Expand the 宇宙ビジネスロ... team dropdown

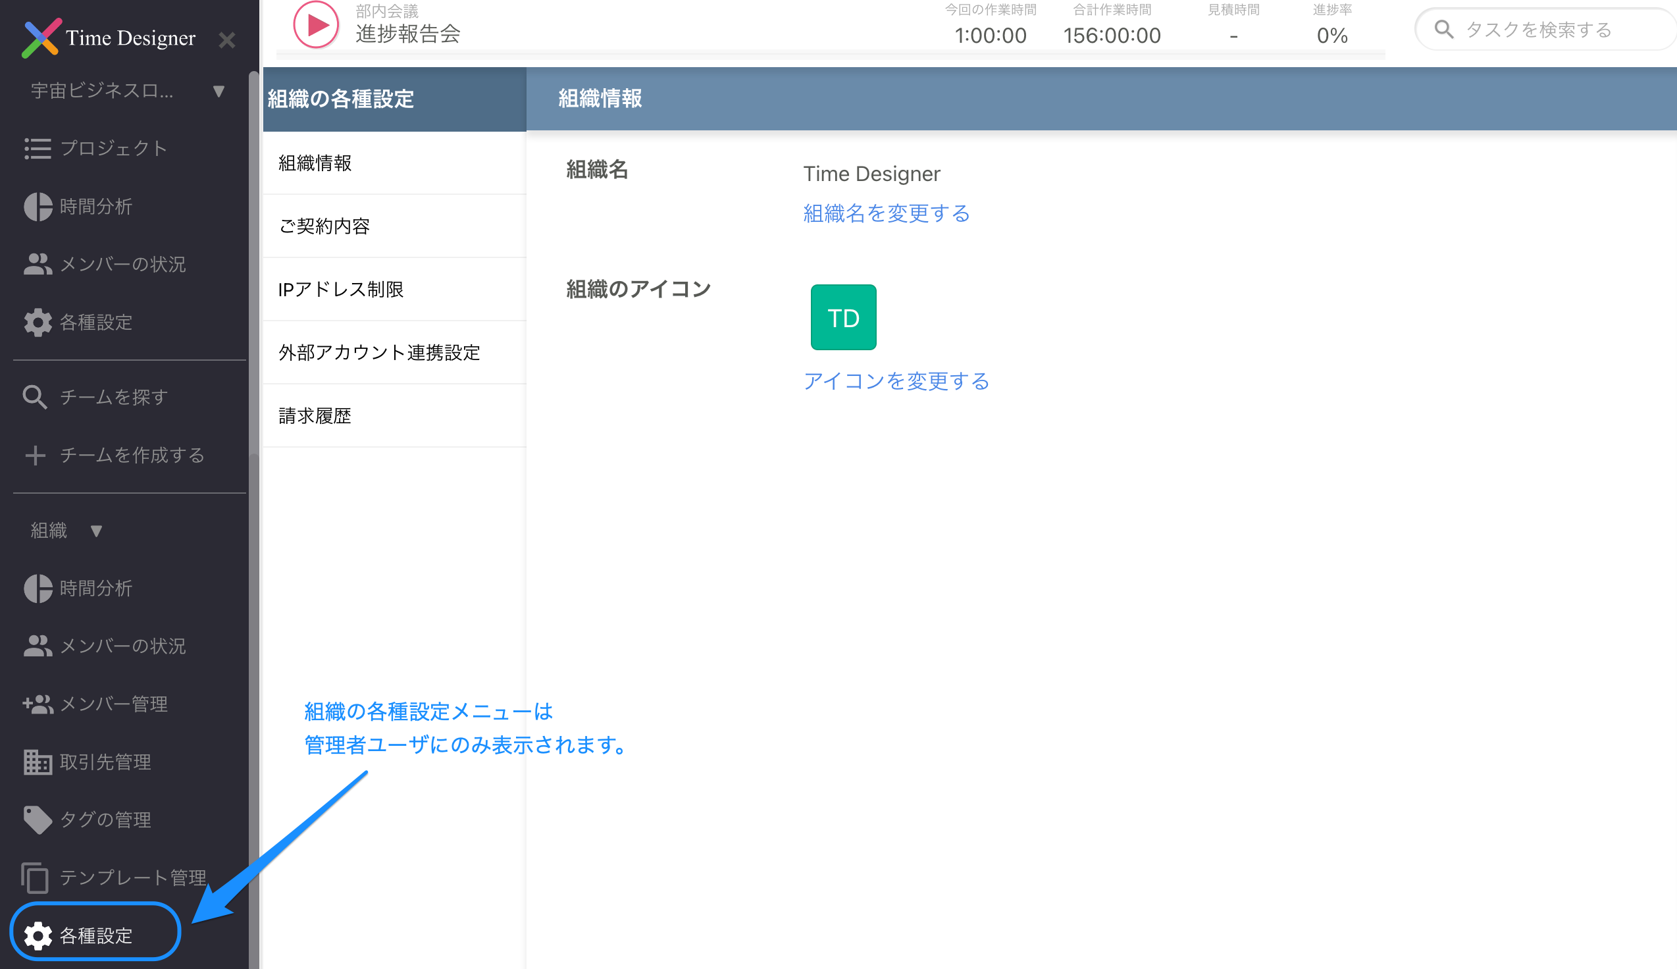coord(219,92)
